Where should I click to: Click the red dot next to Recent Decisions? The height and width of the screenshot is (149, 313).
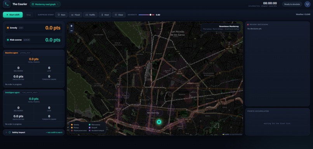[x=248, y=25]
